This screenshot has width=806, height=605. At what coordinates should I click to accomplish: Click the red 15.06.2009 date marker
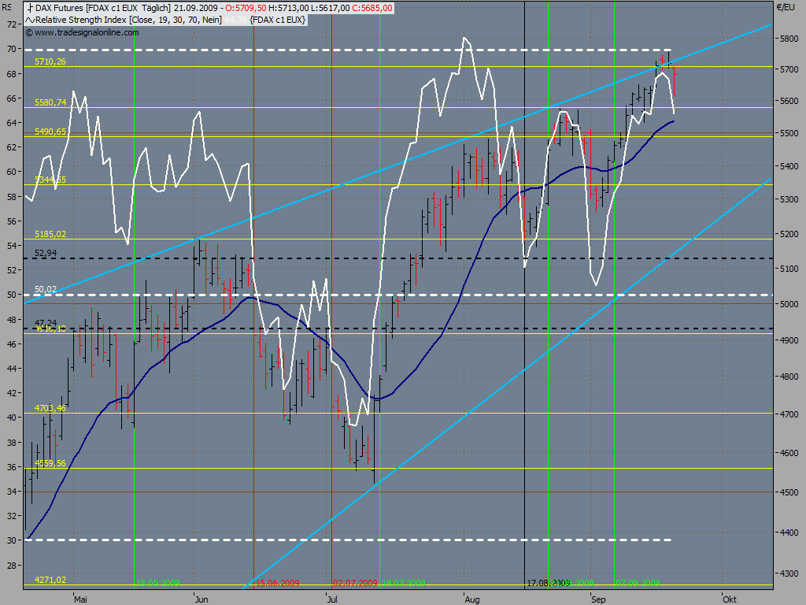278,583
